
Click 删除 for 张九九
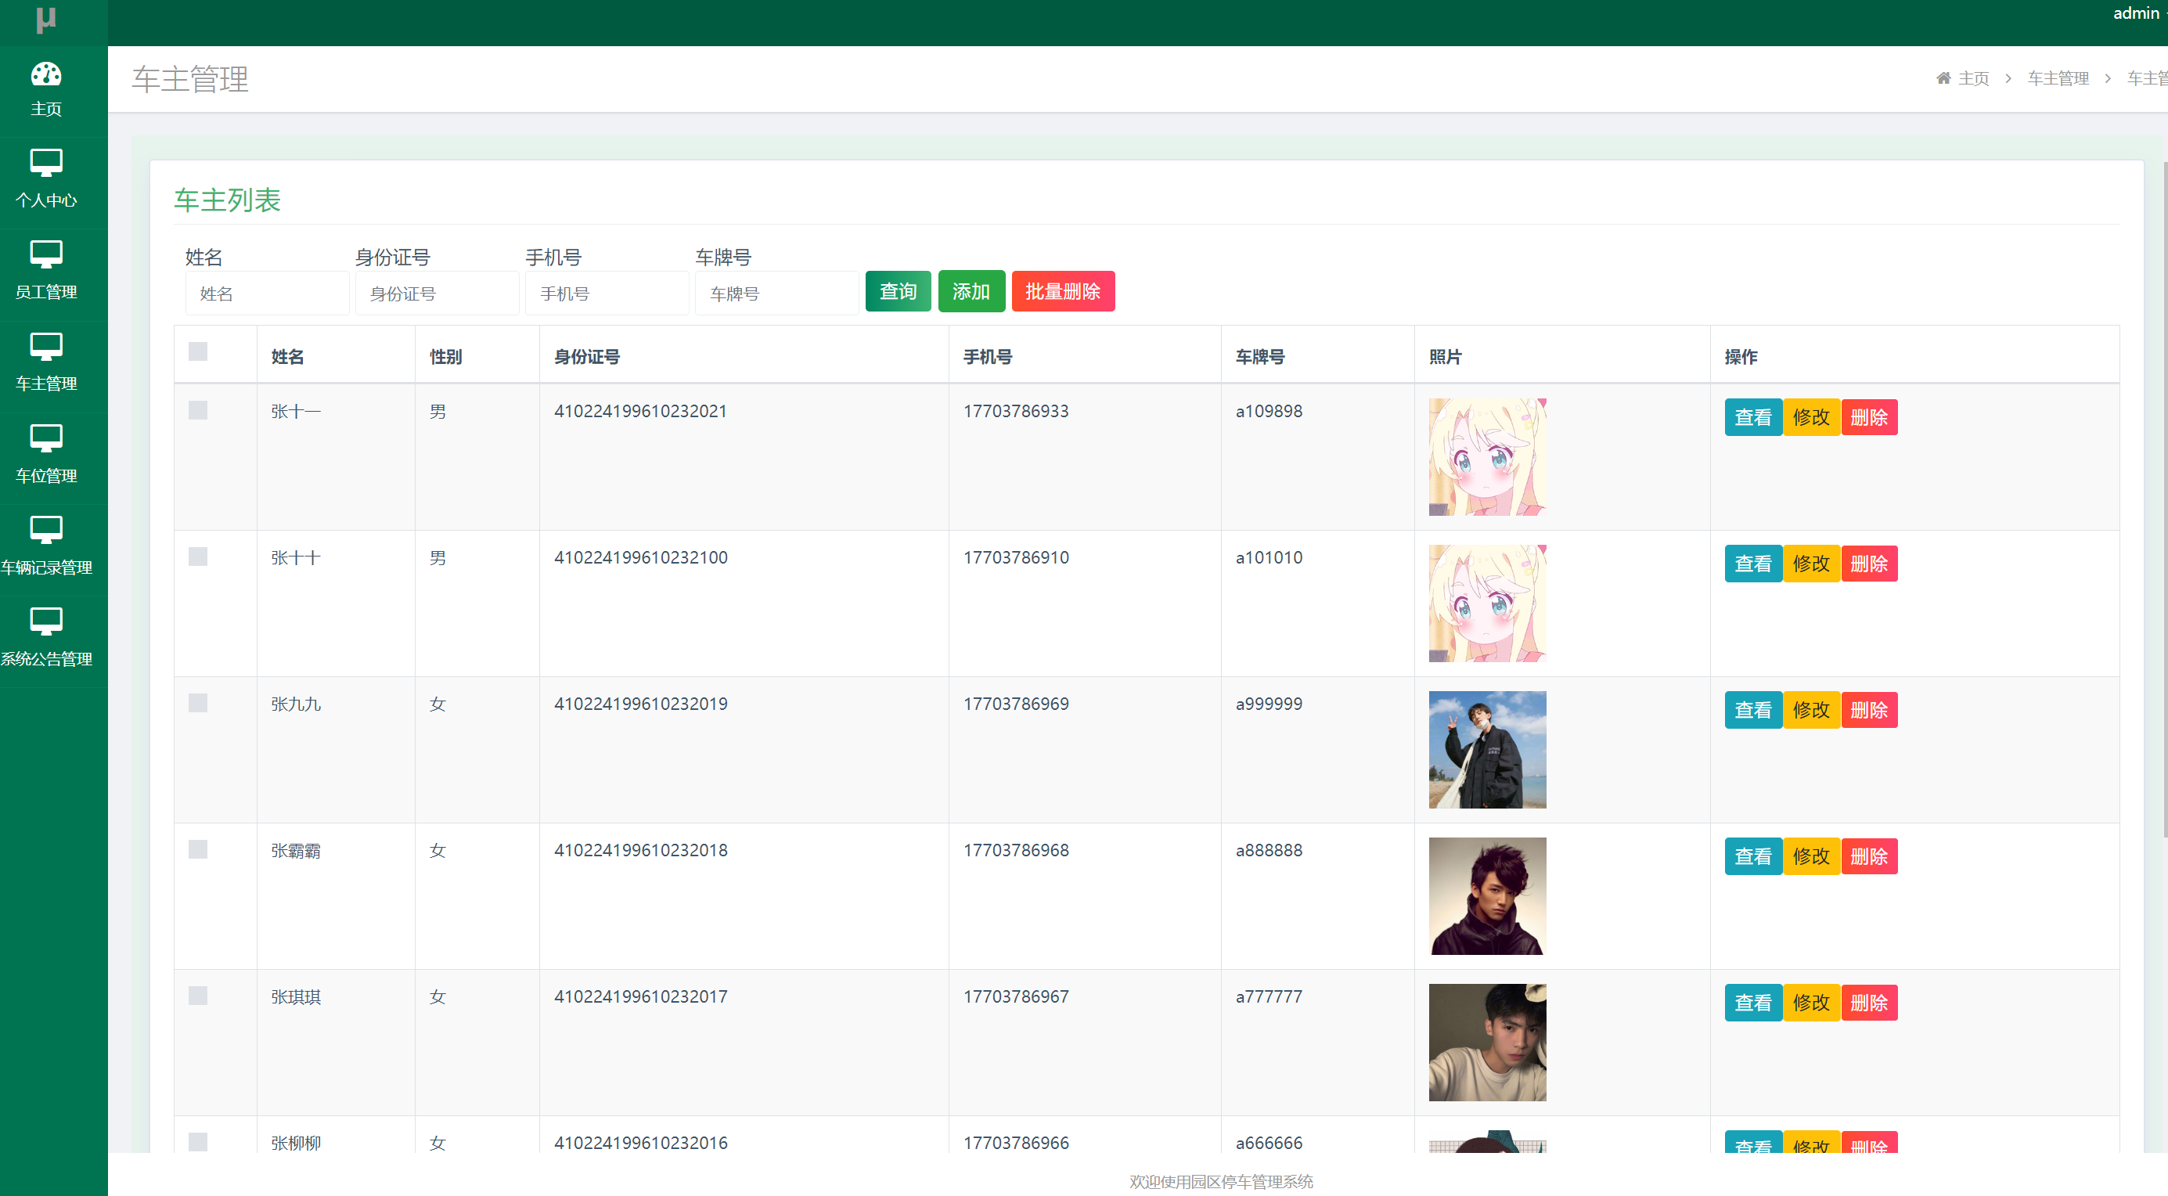coord(1869,711)
